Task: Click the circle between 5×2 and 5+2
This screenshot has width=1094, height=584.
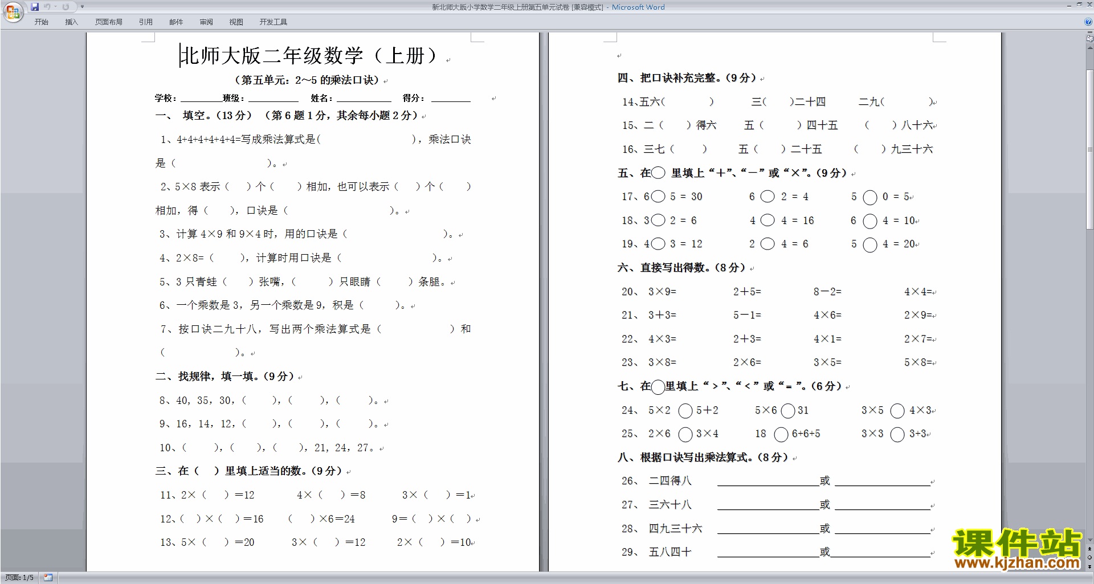Action: (685, 411)
